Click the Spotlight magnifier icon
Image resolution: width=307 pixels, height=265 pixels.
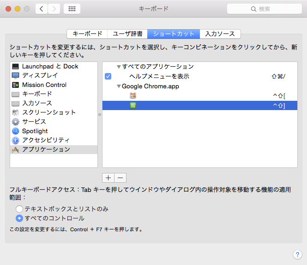click(x=16, y=131)
